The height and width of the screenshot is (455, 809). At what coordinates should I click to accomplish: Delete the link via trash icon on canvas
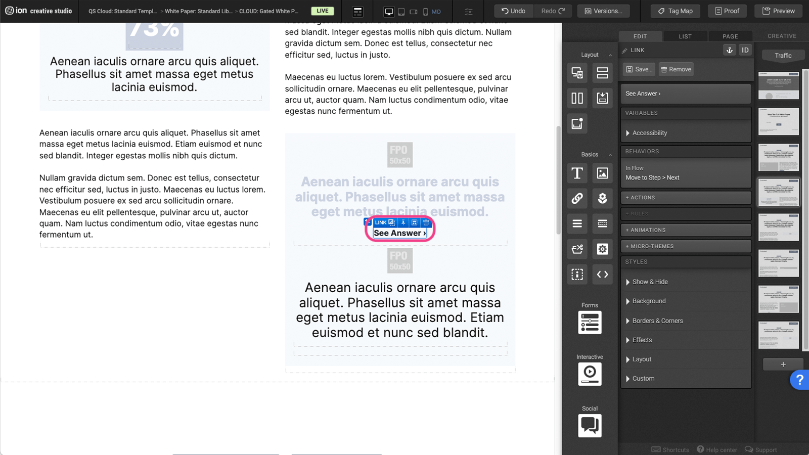point(426,222)
